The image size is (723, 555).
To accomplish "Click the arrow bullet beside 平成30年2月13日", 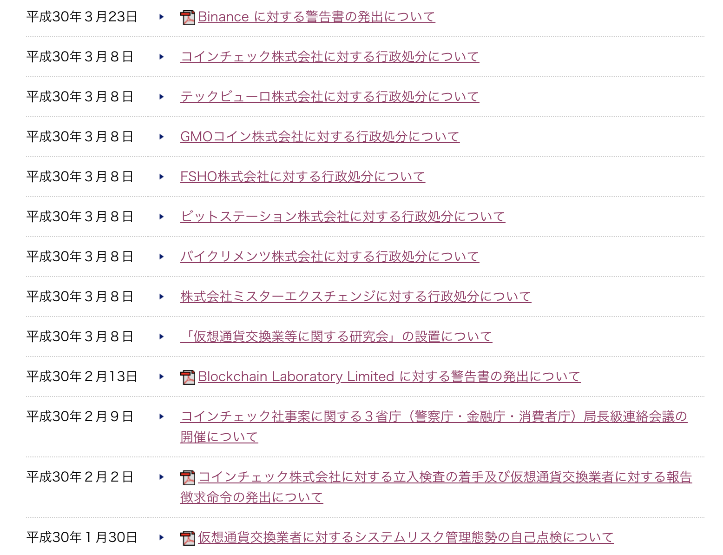I will tap(161, 377).
